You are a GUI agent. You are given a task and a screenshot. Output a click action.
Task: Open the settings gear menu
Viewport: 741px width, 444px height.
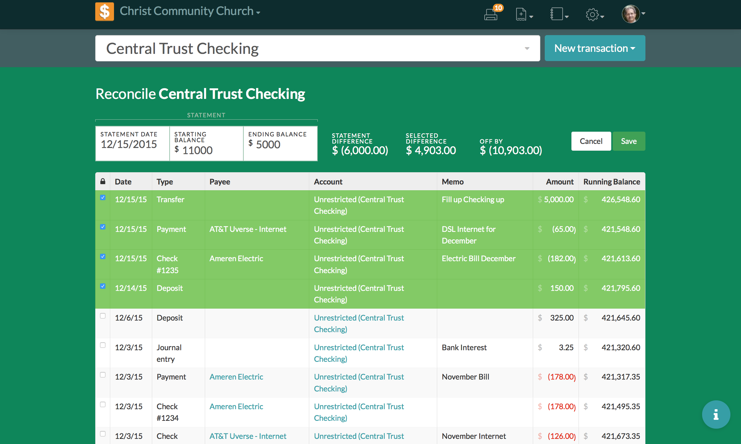pos(593,15)
